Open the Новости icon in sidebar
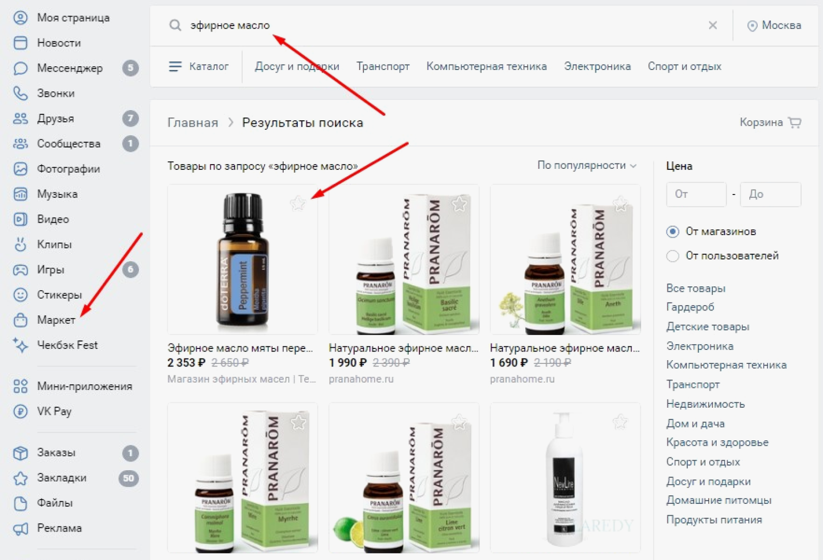The height and width of the screenshot is (560, 823). [20, 43]
